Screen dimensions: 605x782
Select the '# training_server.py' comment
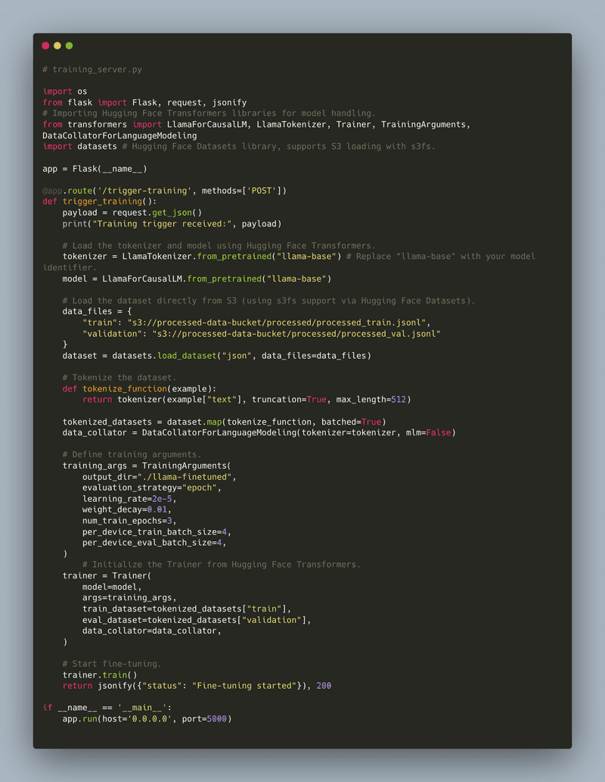tap(92, 70)
